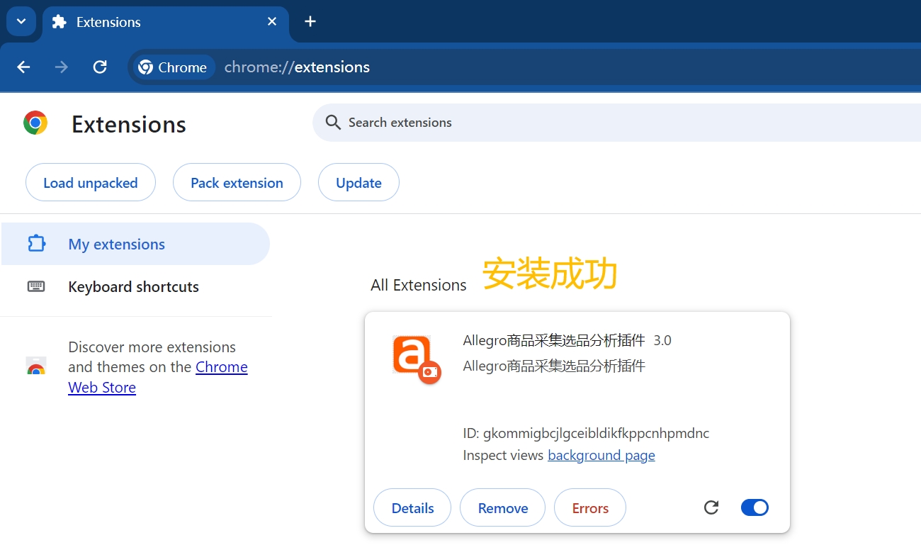
Task: Close the Extensions tab
Action: [x=272, y=22]
